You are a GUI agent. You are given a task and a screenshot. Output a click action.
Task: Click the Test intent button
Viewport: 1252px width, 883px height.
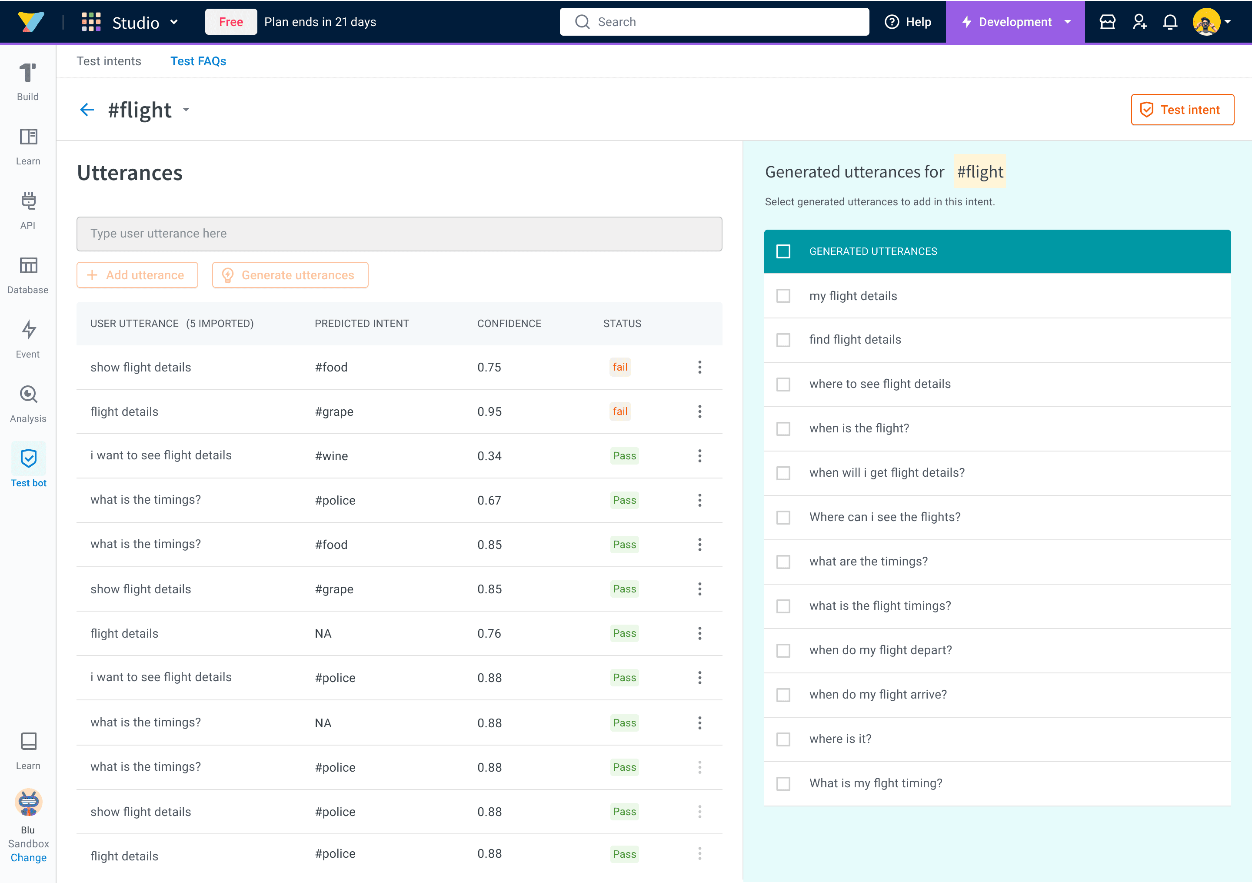[1182, 110]
